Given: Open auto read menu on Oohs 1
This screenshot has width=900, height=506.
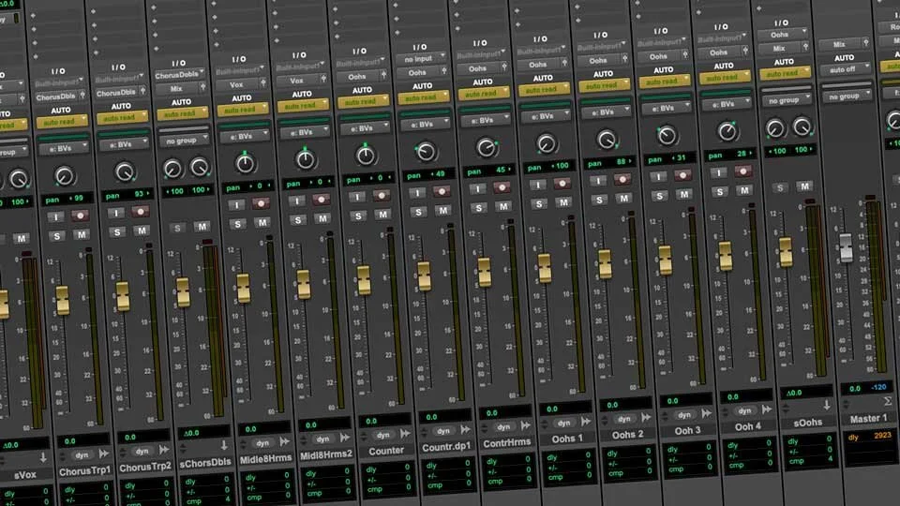Looking at the screenshot, I should pos(544,89).
